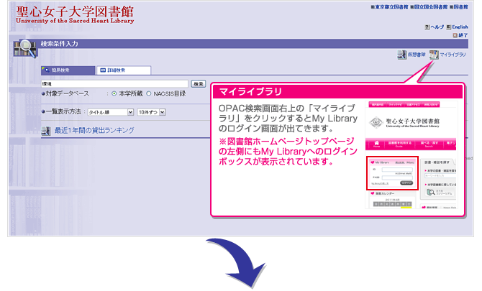482x291 pixels.
Task: Click the 一覧表示方法 label text
Action: pyautogui.click(x=63, y=112)
